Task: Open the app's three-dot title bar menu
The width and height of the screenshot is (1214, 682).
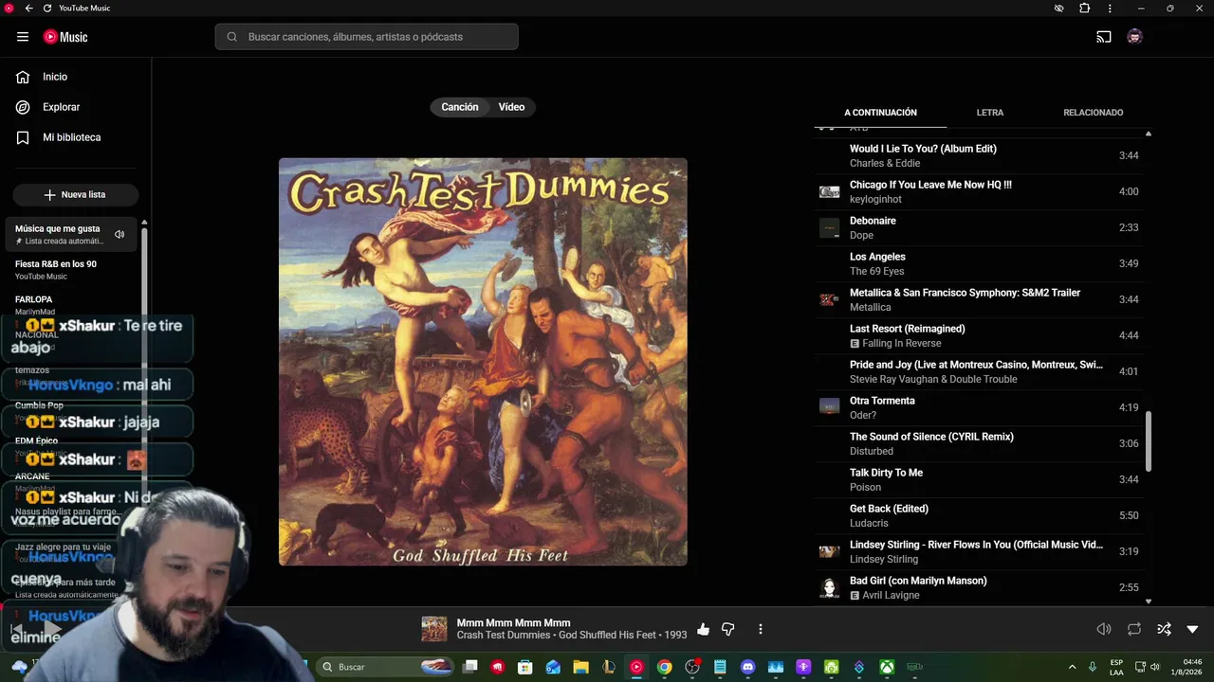Action: click(x=1110, y=9)
